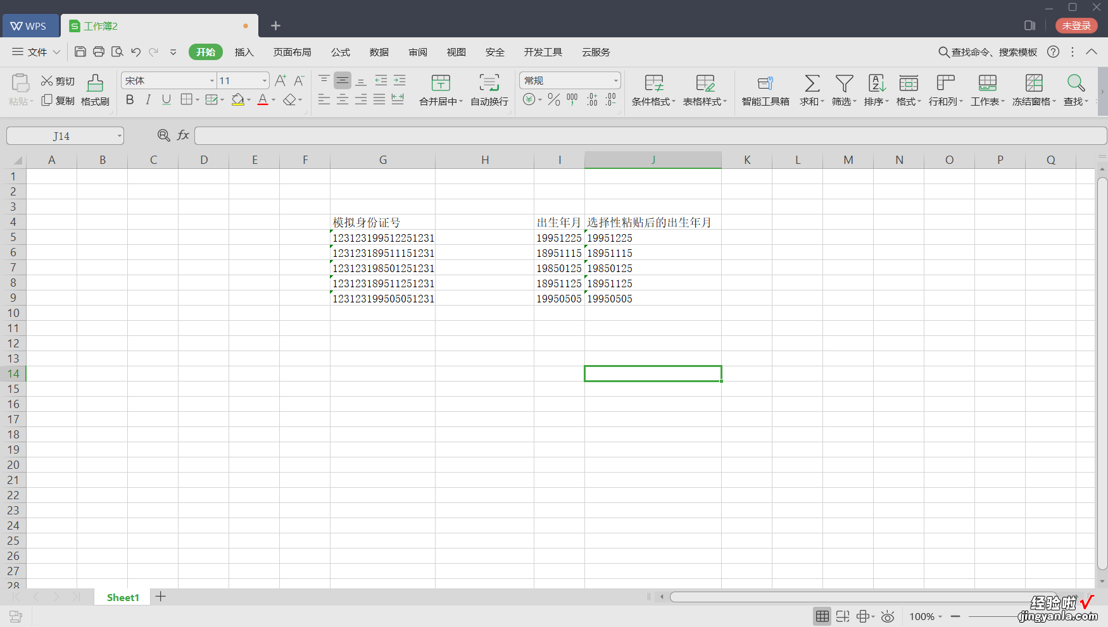
Task: Click the Paste (粘贴) icon
Action: (20, 84)
